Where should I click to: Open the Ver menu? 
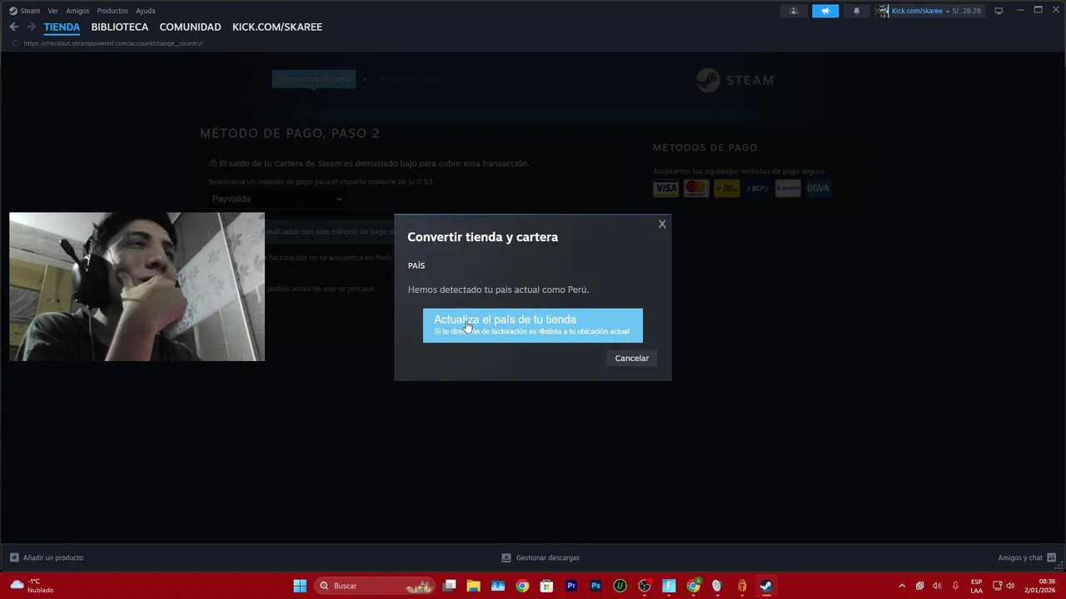[x=53, y=11]
